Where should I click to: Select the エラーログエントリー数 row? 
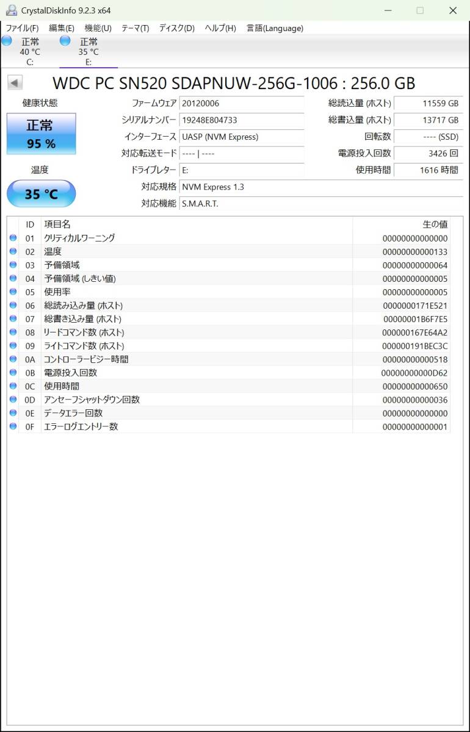pos(229,426)
